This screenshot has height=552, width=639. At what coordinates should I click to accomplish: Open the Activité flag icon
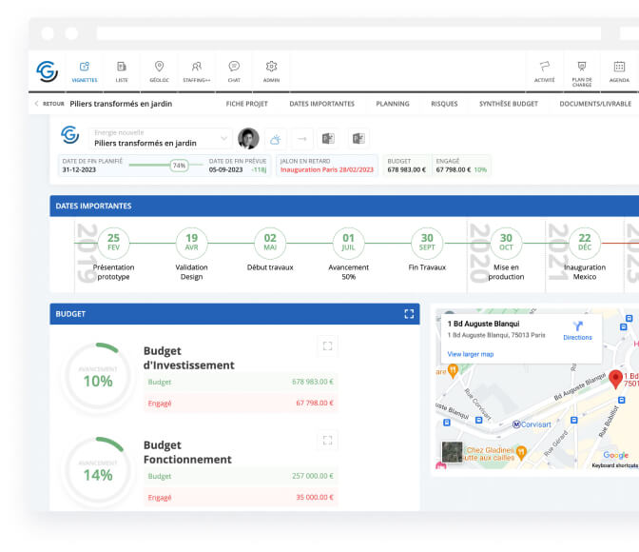pyautogui.click(x=545, y=70)
